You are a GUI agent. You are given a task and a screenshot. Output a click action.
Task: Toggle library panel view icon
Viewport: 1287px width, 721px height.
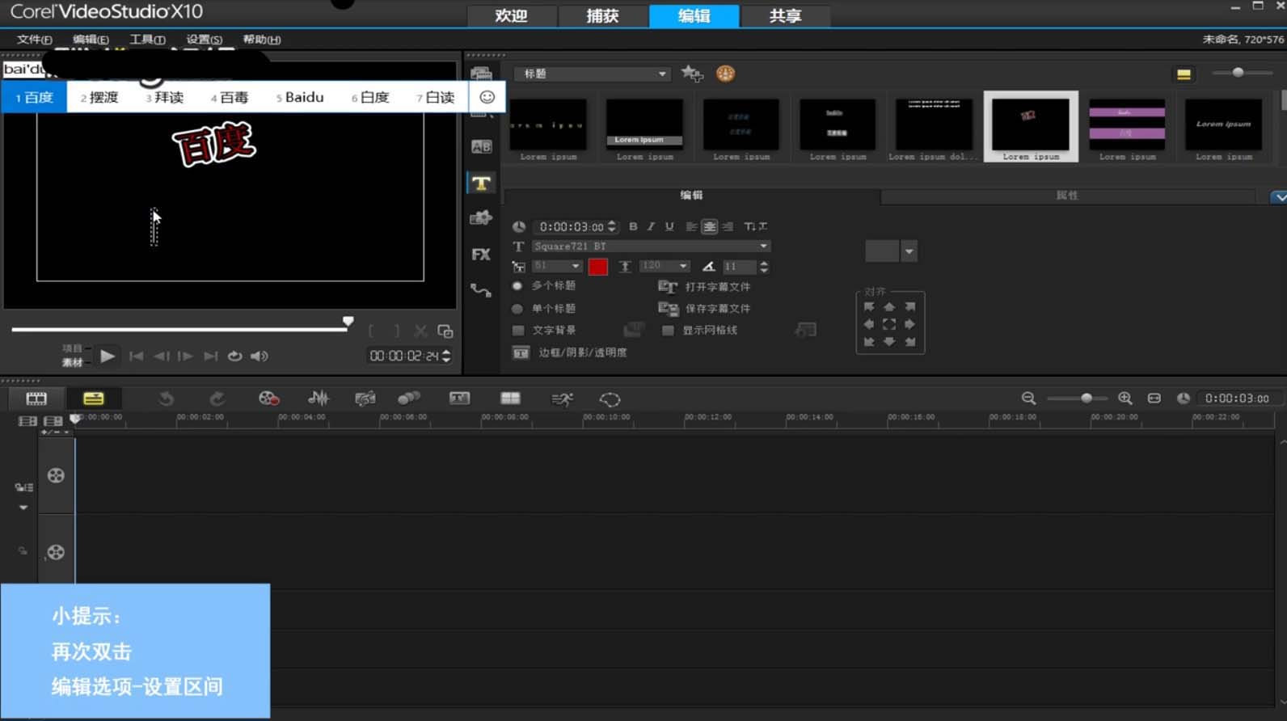click(1184, 74)
